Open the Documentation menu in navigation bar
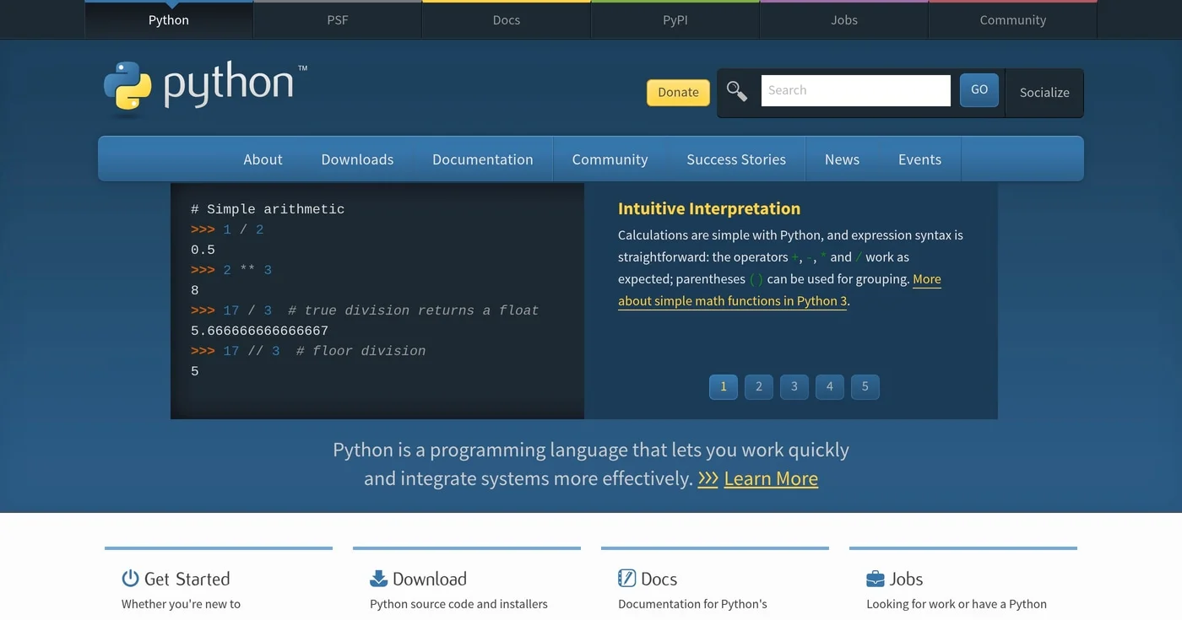Image resolution: width=1182 pixels, height=620 pixels. point(483,159)
